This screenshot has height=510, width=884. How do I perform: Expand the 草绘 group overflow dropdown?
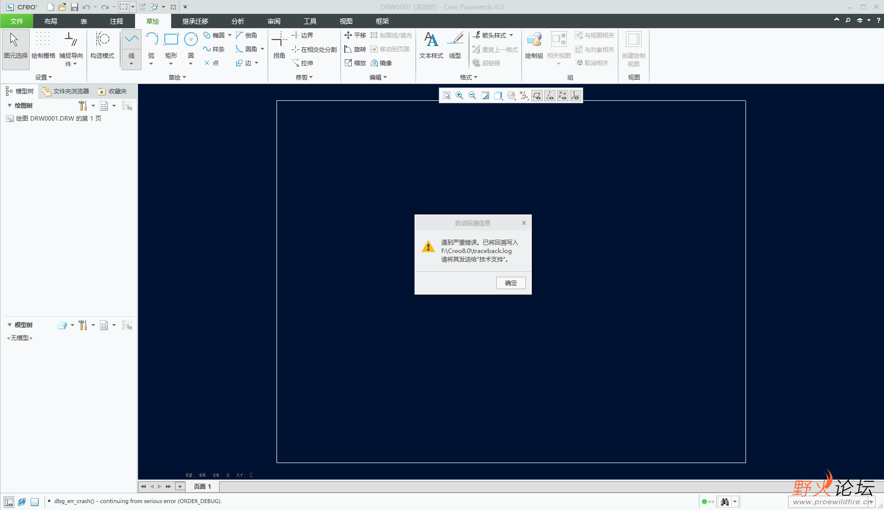pos(178,78)
